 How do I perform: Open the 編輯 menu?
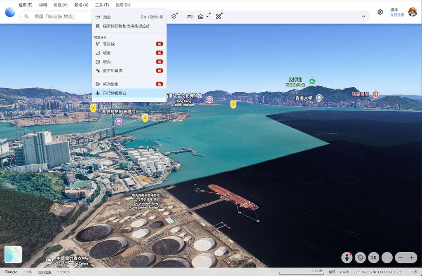pos(43,5)
